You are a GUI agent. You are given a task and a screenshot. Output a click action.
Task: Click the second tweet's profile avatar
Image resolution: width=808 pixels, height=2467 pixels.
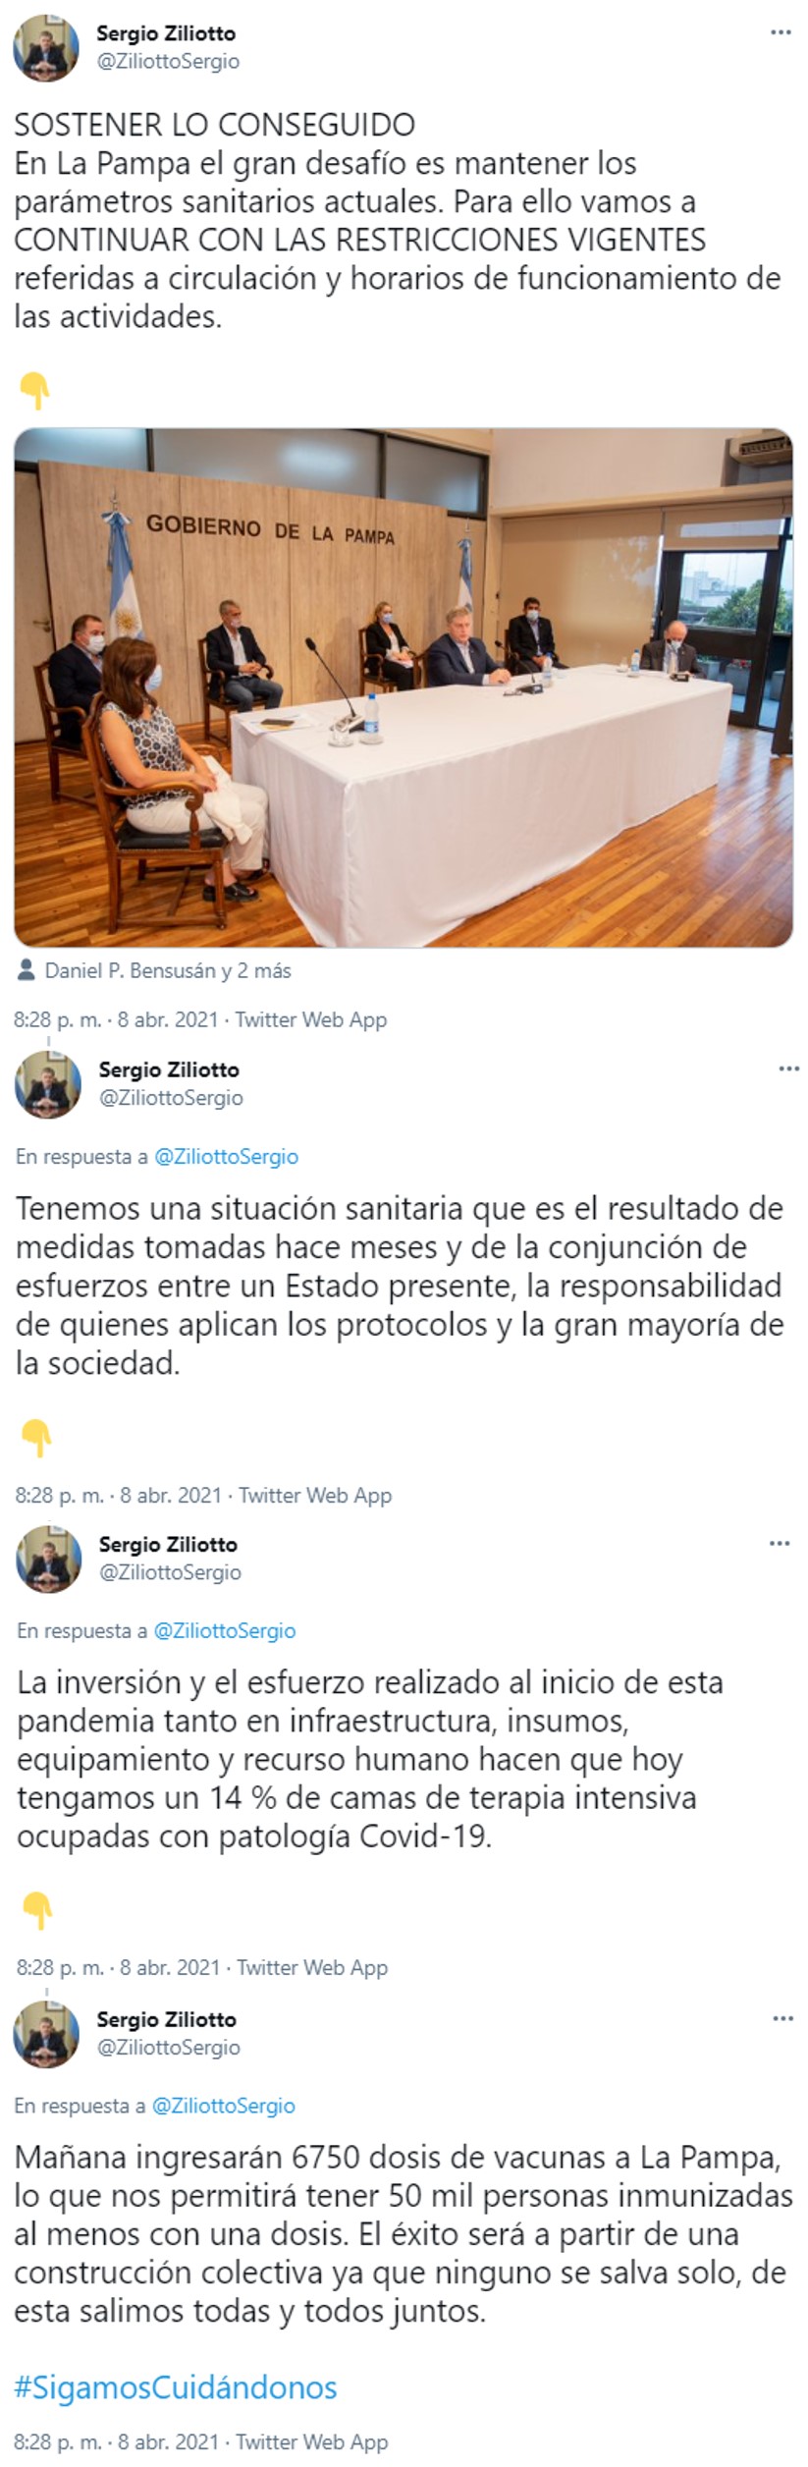pos(48,1083)
